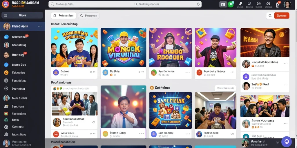Open the hamburger menu in the sidebar header
Screen dimensions: 297x148
(x=6, y=15)
